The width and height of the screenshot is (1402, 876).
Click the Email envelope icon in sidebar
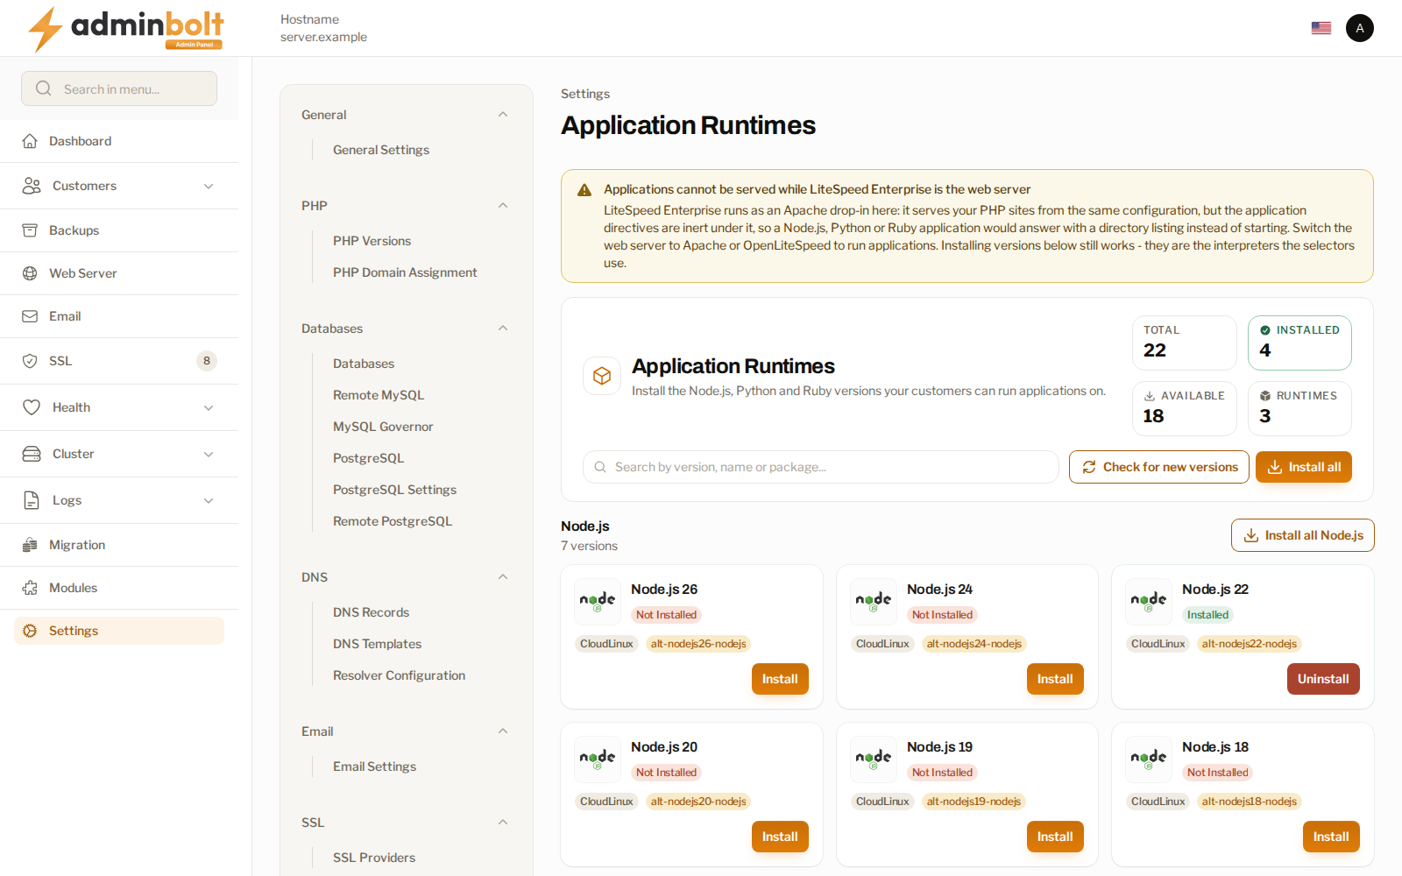click(30, 316)
